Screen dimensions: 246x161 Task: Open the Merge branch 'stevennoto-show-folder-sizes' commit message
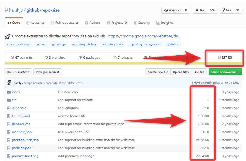(x=53, y=83)
